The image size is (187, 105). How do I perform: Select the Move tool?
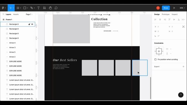click(11, 8)
